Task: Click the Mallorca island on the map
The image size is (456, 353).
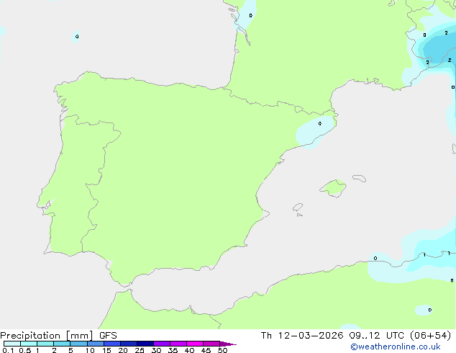Action: click(334, 188)
